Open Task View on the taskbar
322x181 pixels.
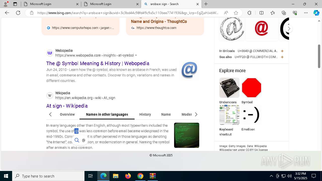click(91, 176)
